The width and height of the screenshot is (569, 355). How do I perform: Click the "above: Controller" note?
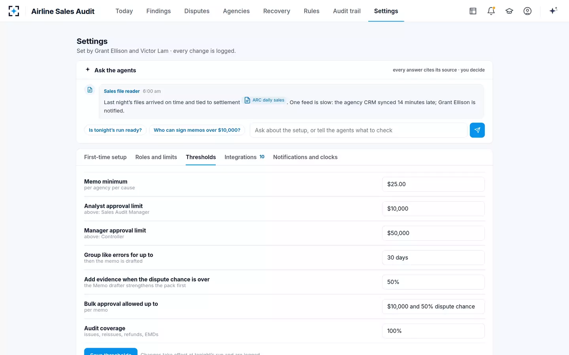(104, 237)
